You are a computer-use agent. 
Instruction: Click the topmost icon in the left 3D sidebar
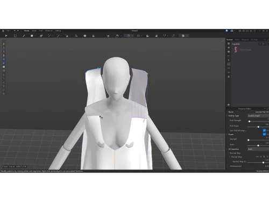(4, 44)
